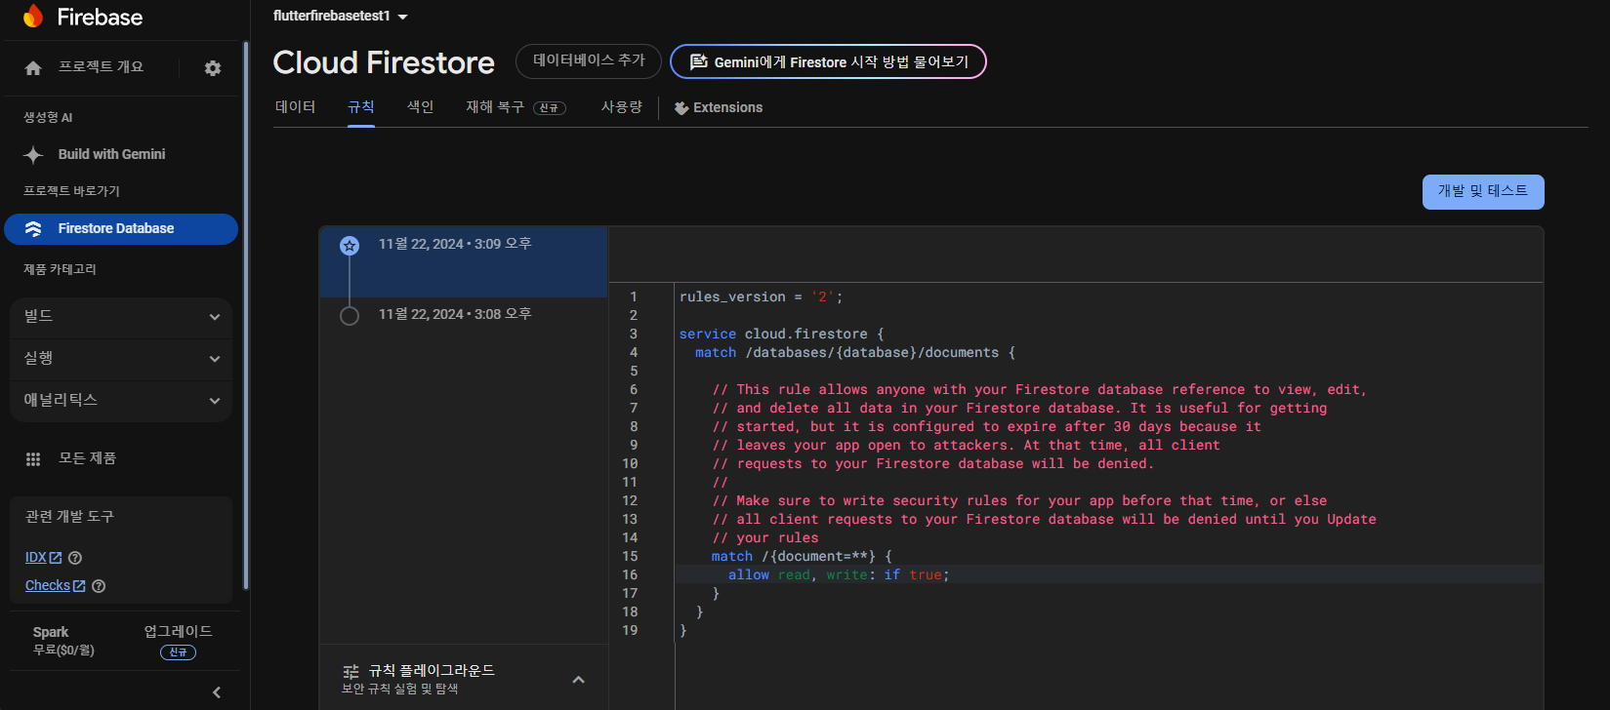This screenshot has height=710, width=1610.
Task: Open the Checks link
Action: [x=55, y=586]
